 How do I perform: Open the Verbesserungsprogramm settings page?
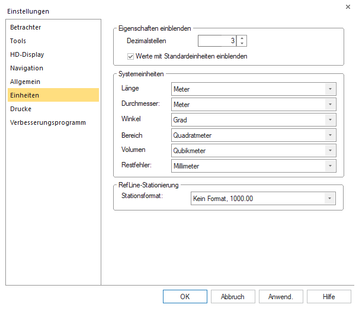pyautogui.click(x=48, y=122)
